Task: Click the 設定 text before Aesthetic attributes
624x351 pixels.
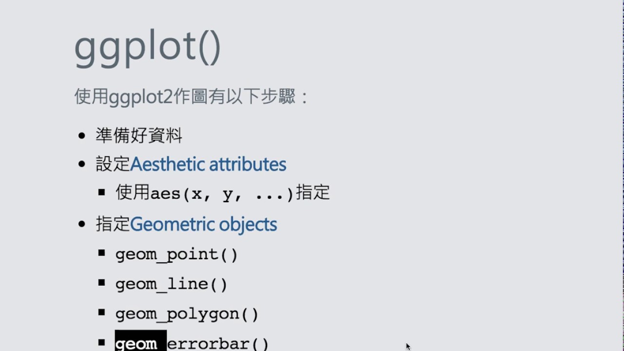Action: point(113,164)
